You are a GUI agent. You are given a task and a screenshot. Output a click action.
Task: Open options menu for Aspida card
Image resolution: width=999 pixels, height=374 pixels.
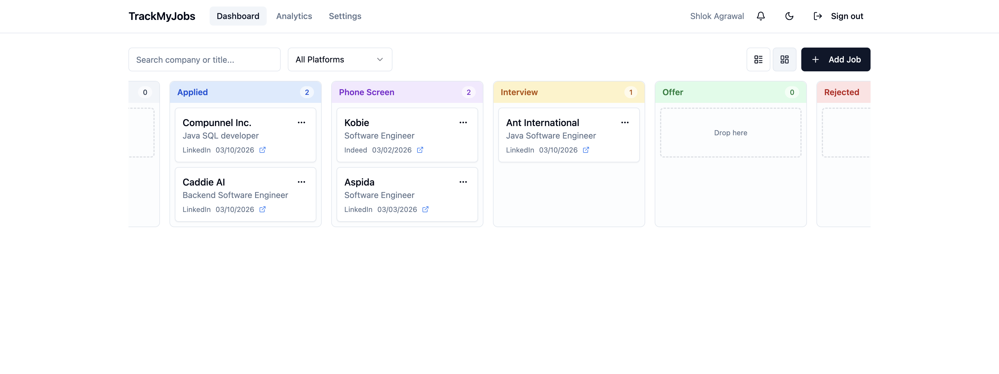tap(463, 182)
